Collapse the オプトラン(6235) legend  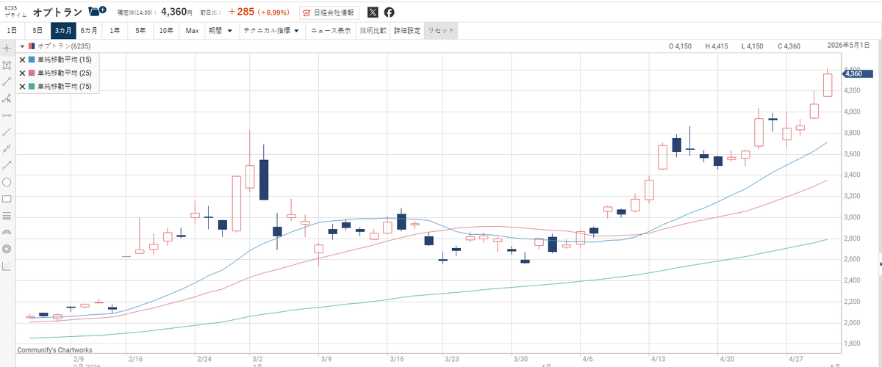tap(22, 46)
